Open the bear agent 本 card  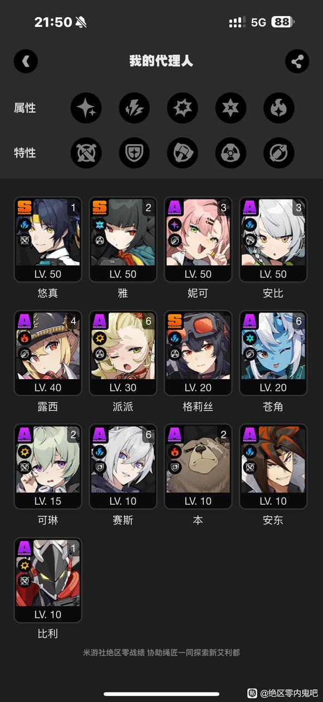tap(198, 467)
